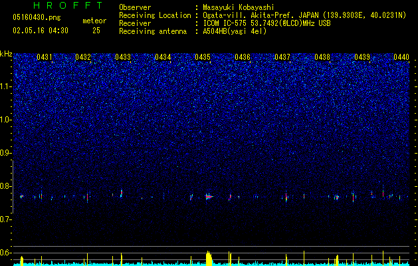Click the 0.9 kHz axis label
The width and height of the screenshot is (418, 266).
pyautogui.click(x=6, y=153)
